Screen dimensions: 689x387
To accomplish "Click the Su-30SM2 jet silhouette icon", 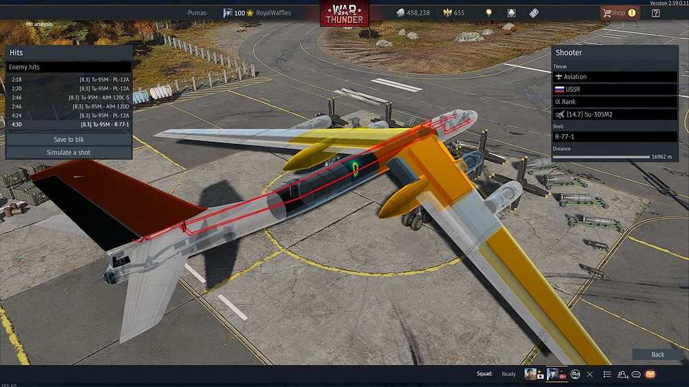I will [x=559, y=114].
